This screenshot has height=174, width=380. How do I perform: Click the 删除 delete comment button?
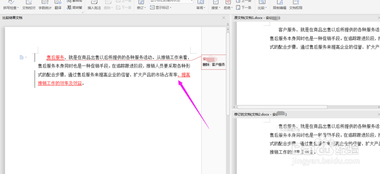coord(108,5)
